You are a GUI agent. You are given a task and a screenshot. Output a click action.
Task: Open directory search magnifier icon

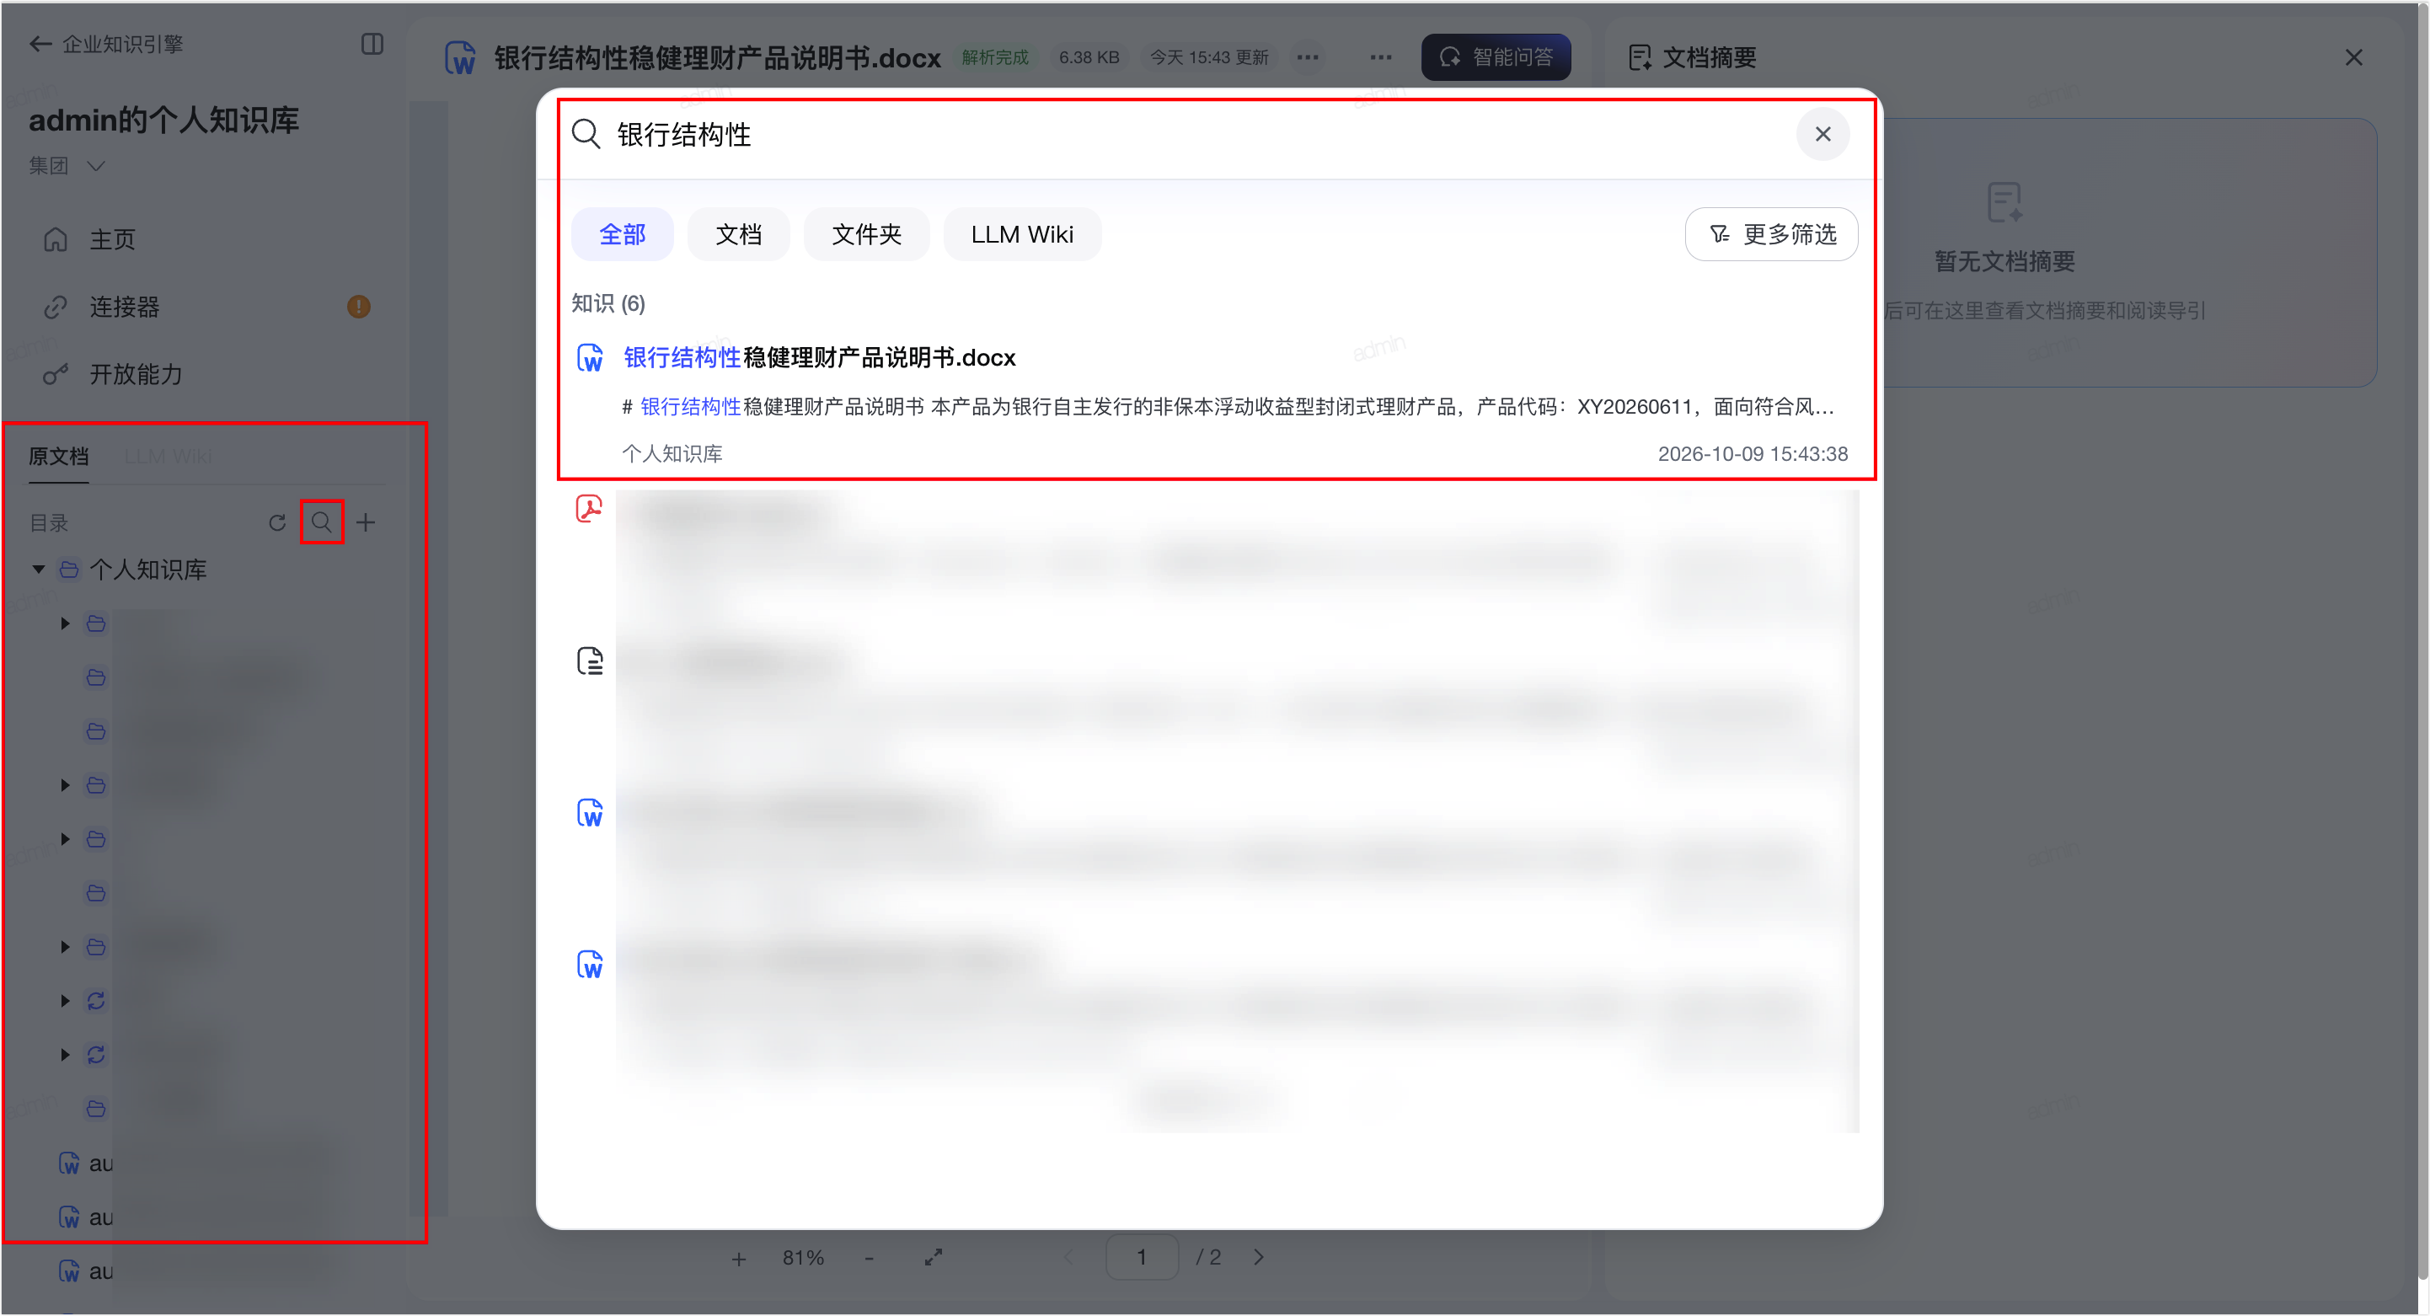[322, 522]
